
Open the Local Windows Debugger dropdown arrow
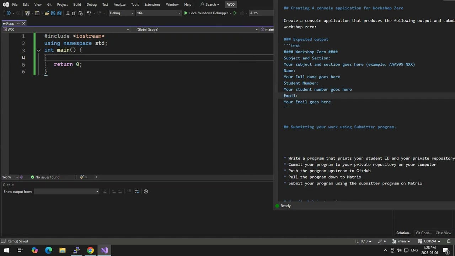point(230,13)
